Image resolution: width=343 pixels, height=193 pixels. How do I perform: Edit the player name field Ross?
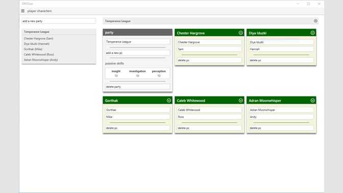point(209,117)
